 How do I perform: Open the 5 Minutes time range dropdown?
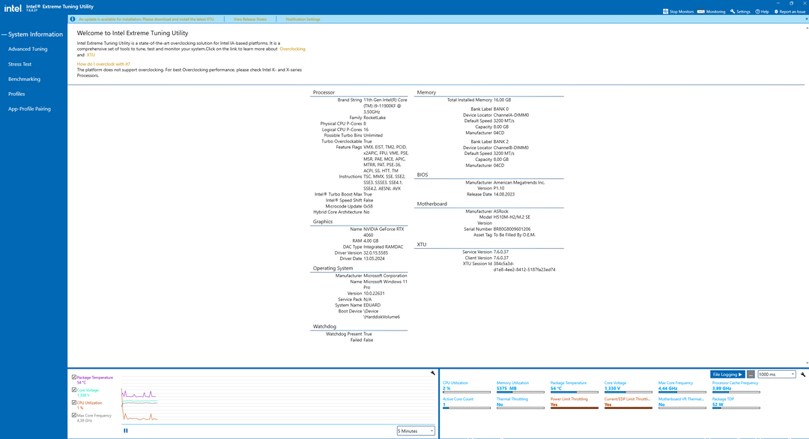pos(416,431)
